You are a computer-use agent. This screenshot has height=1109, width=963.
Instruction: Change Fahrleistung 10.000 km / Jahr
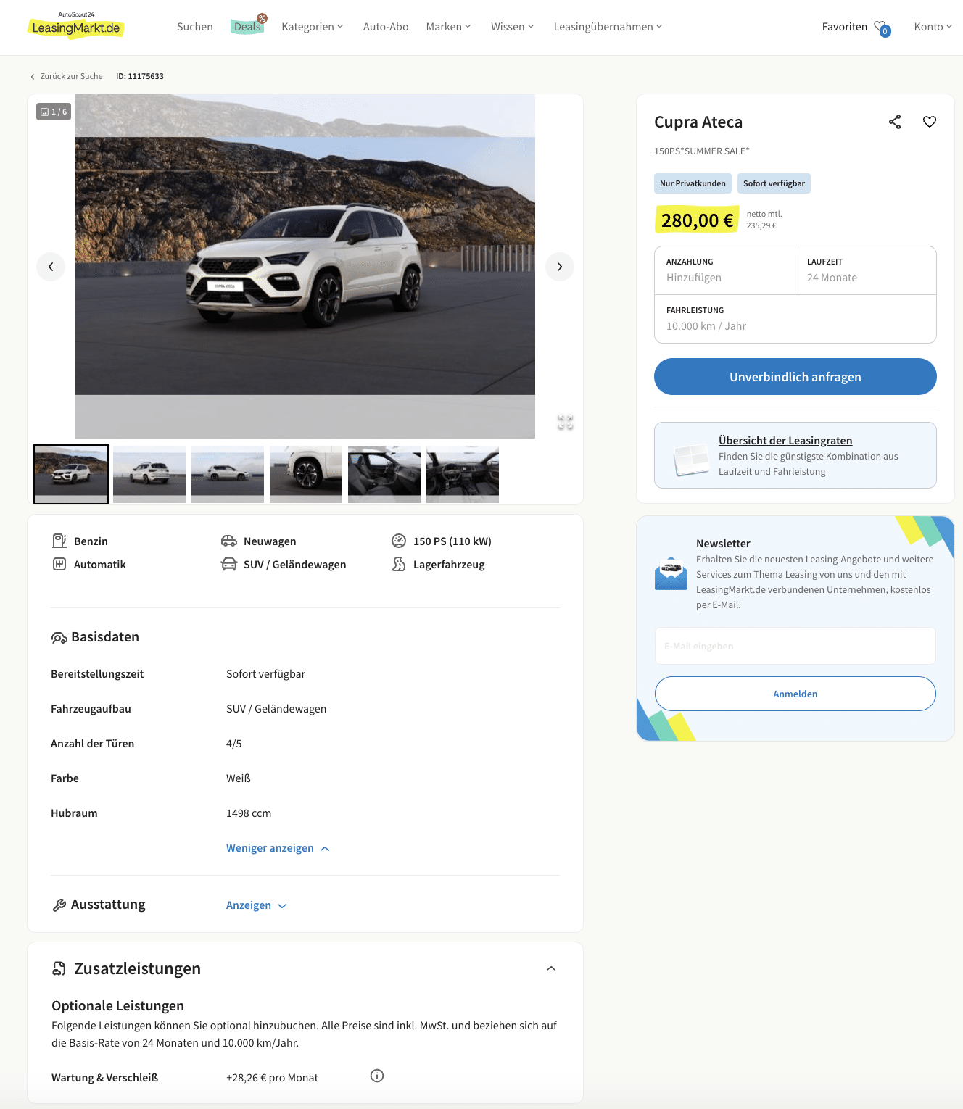coord(795,319)
